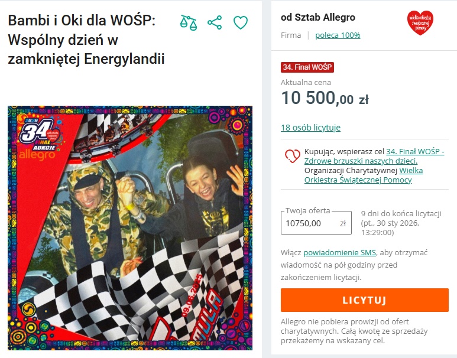This screenshot has height=358, width=457.
Task: Open the seller rating poleca 100% link
Action: (338, 35)
